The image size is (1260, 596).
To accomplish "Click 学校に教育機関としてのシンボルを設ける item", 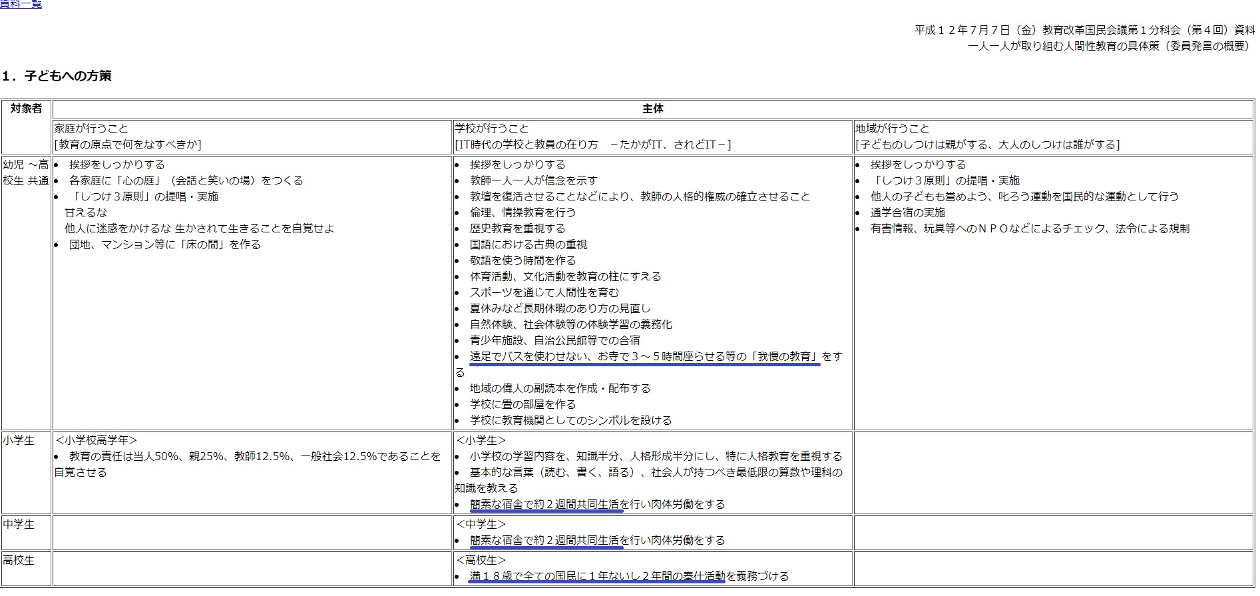I will coord(570,420).
